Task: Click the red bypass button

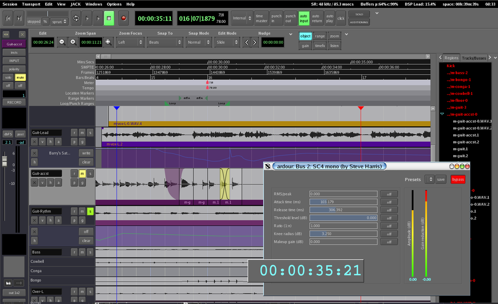Action: [458, 179]
